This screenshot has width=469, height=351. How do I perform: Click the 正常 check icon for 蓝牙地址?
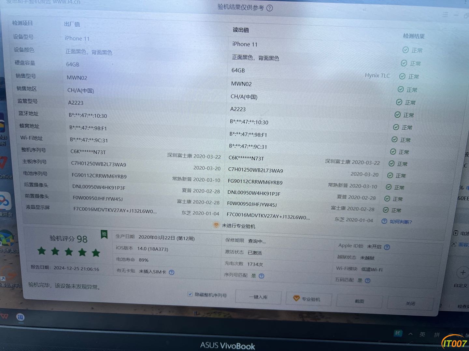[396, 127]
